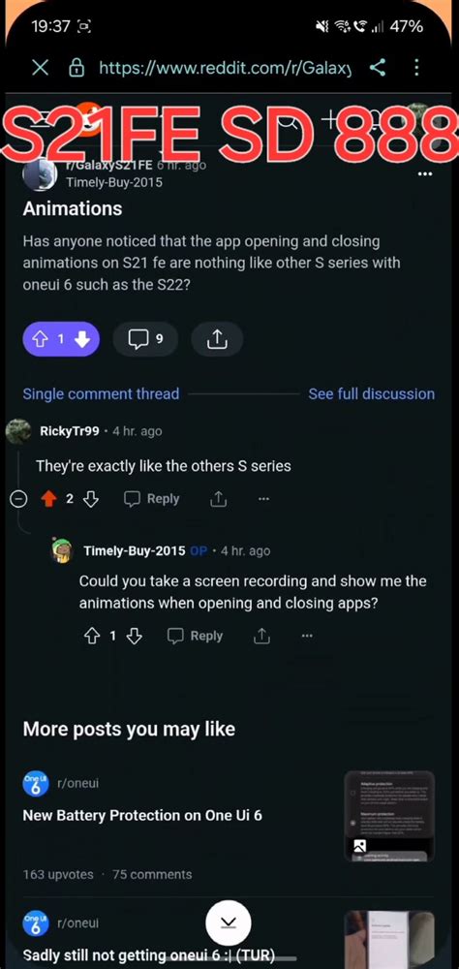The image size is (459, 969).
Task: Collapse RickyTr99's comment thread
Action: 19,499
